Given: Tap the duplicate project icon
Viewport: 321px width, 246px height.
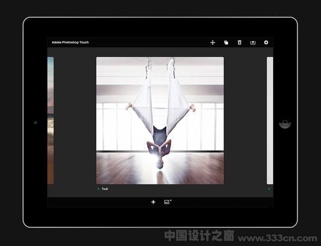Looking at the screenshot, I should click(226, 43).
